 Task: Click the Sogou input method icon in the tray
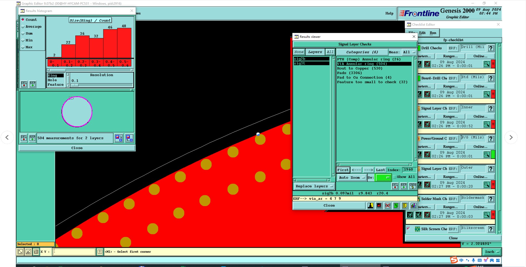(454, 260)
